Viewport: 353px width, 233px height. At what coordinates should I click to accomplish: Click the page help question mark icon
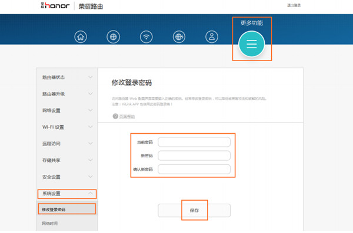(115, 116)
